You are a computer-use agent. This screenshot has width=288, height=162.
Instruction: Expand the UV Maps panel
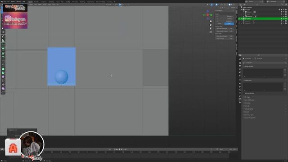247,97
